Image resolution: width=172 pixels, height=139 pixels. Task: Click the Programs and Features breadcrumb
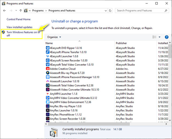[x=62, y=11]
